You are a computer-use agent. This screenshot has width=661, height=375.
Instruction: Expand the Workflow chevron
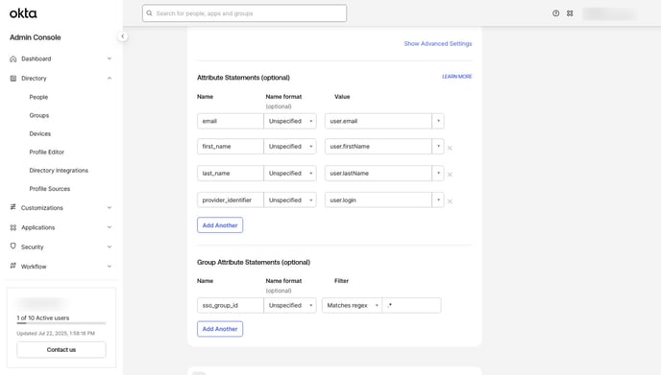click(110, 266)
